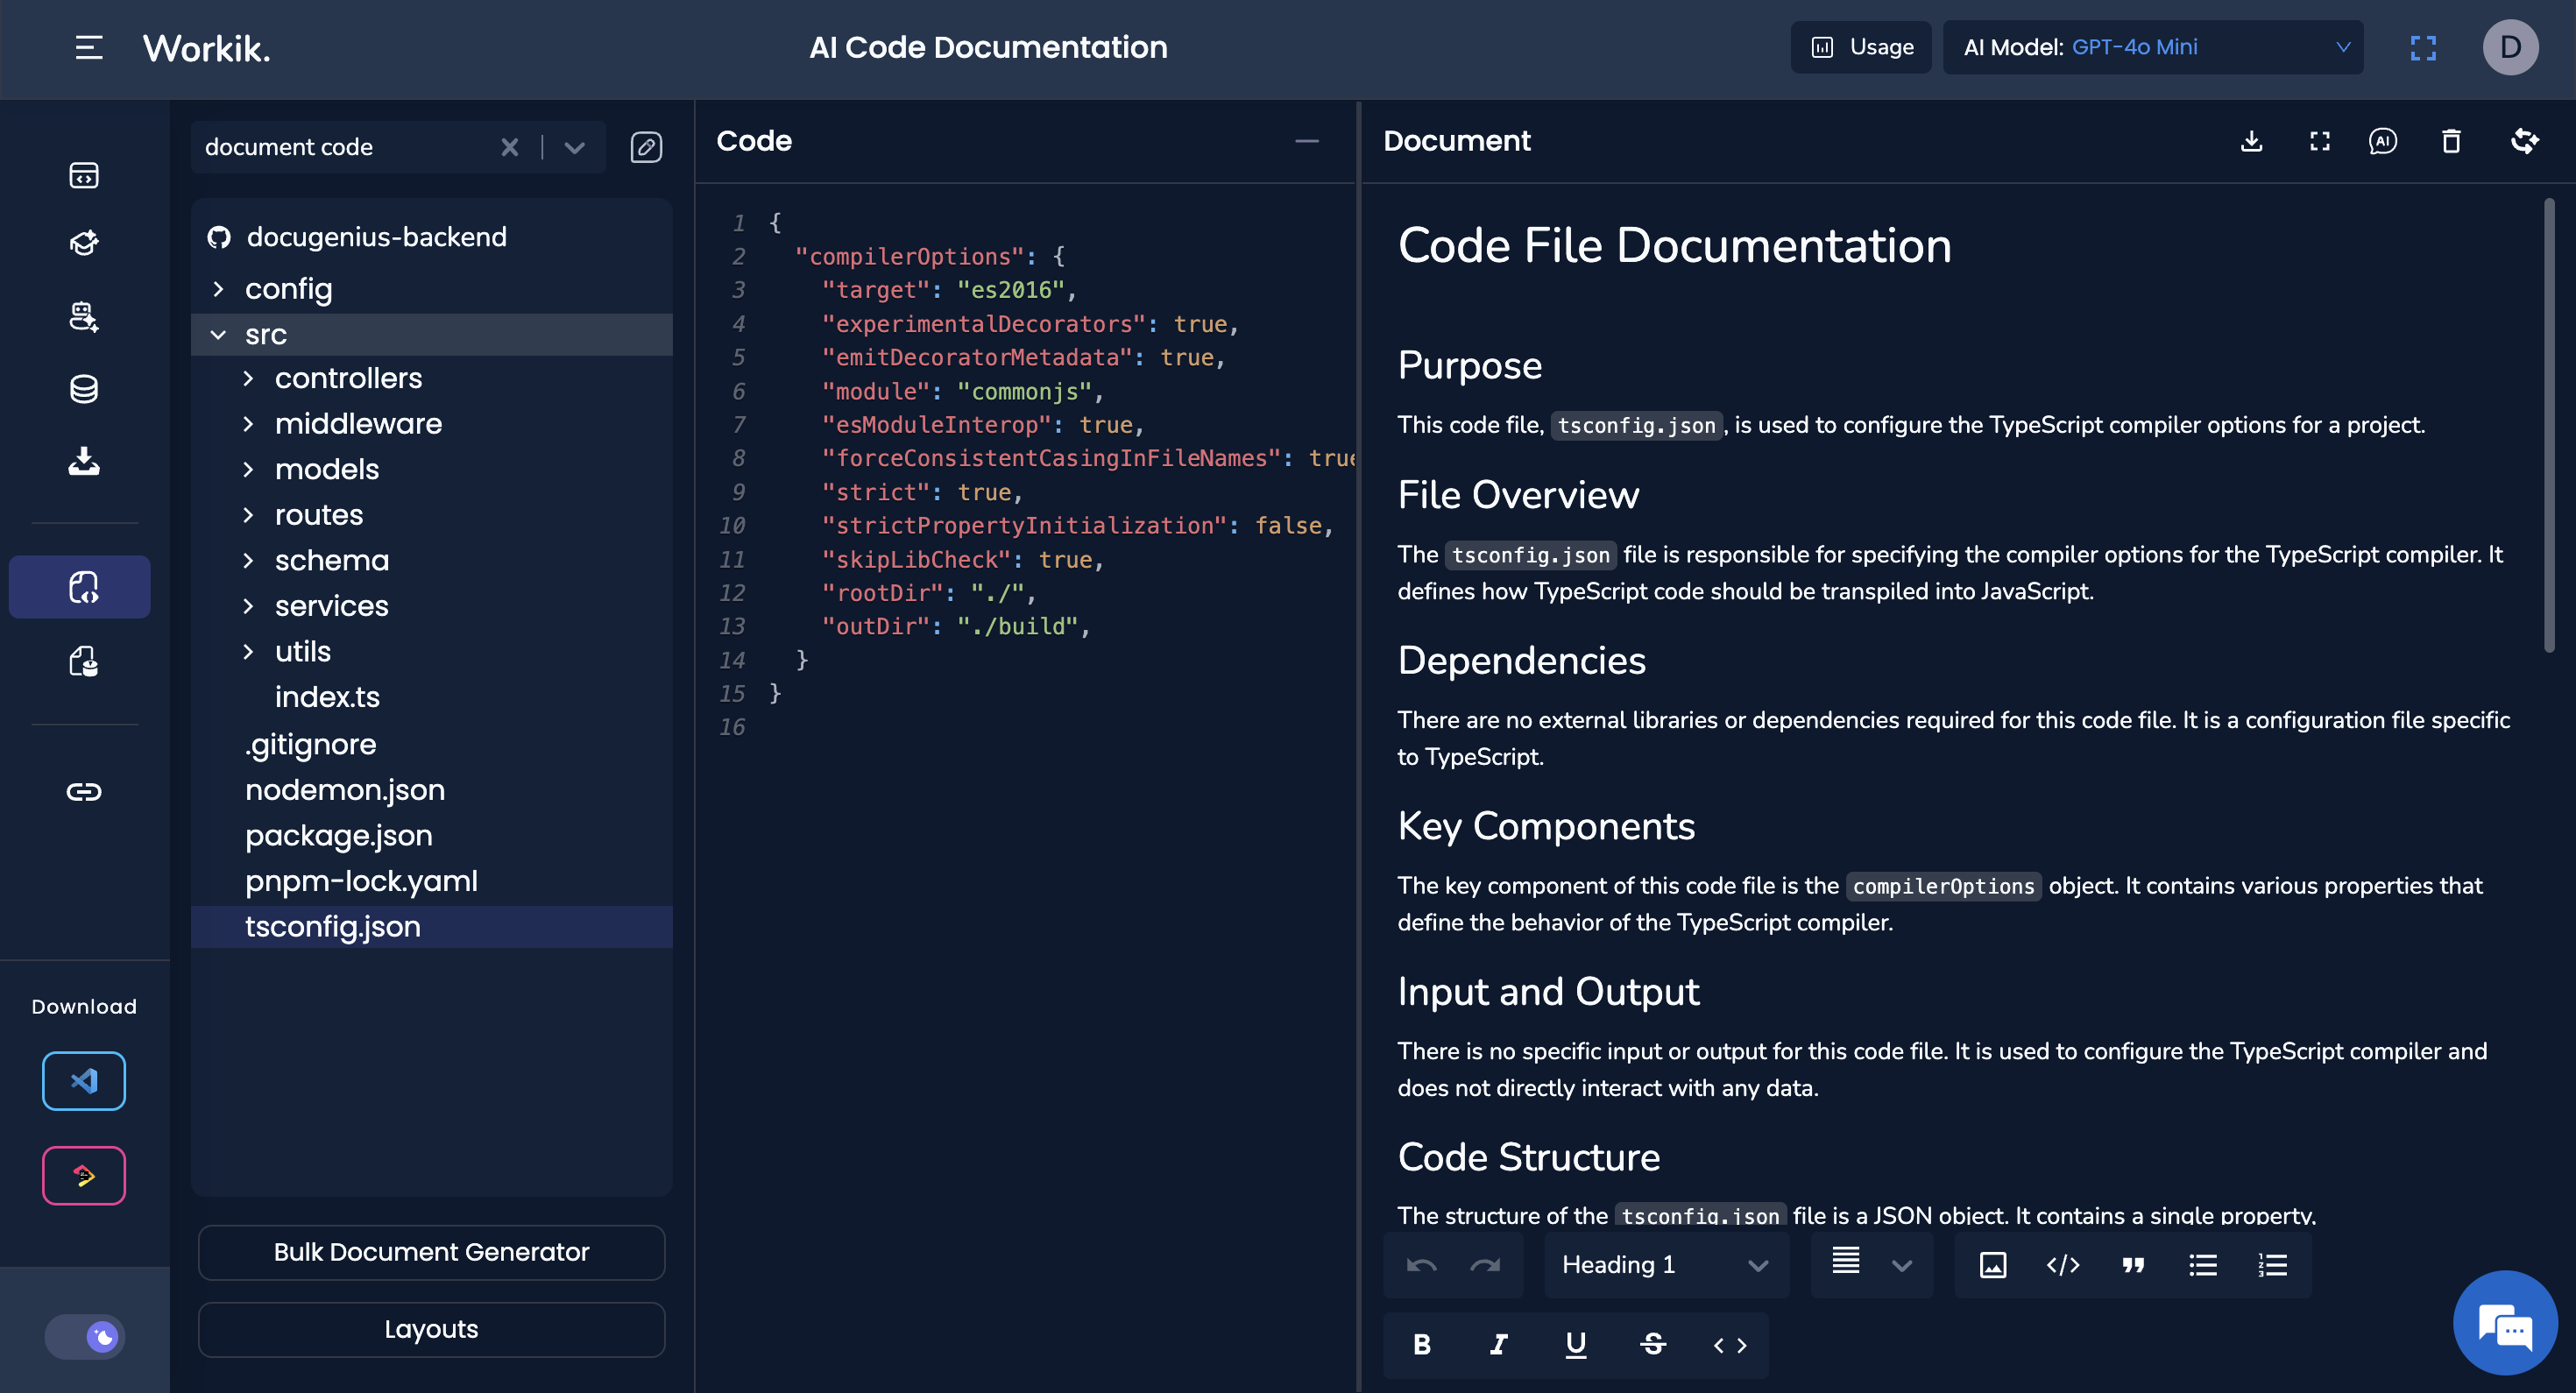
Task: Open the text alignment dropdown
Action: 1872,1265
